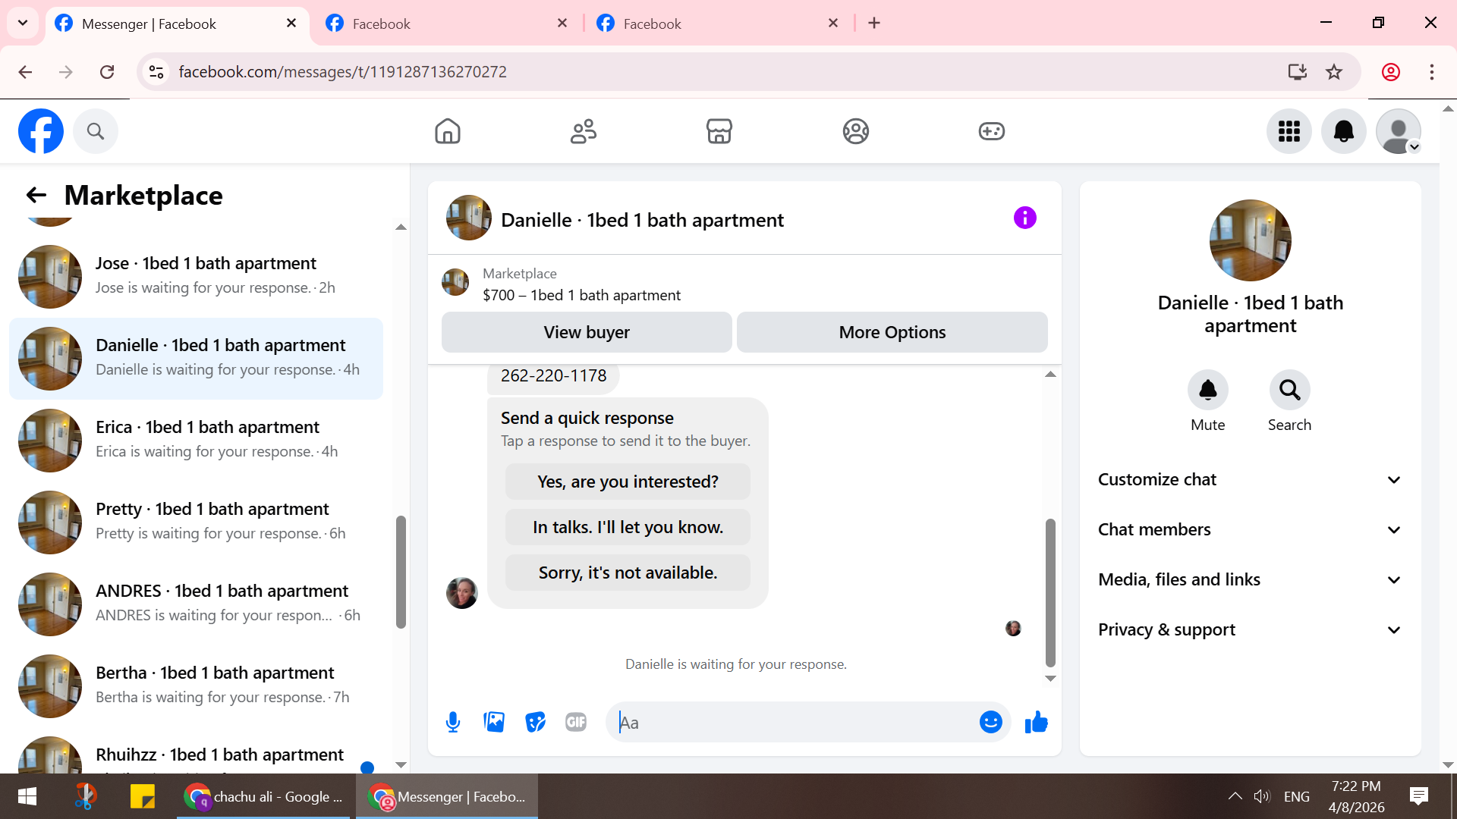Viewport: 1457px width, 819px height.
Task: Open conversation information purple icon
Action: pos(1024,218)
